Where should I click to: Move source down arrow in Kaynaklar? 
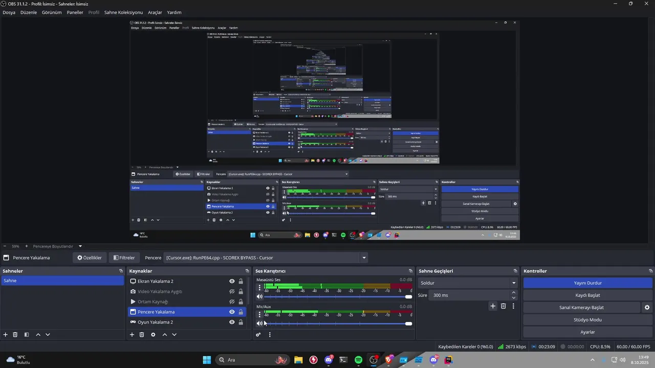pyautogui.click(x=174, y=335)
